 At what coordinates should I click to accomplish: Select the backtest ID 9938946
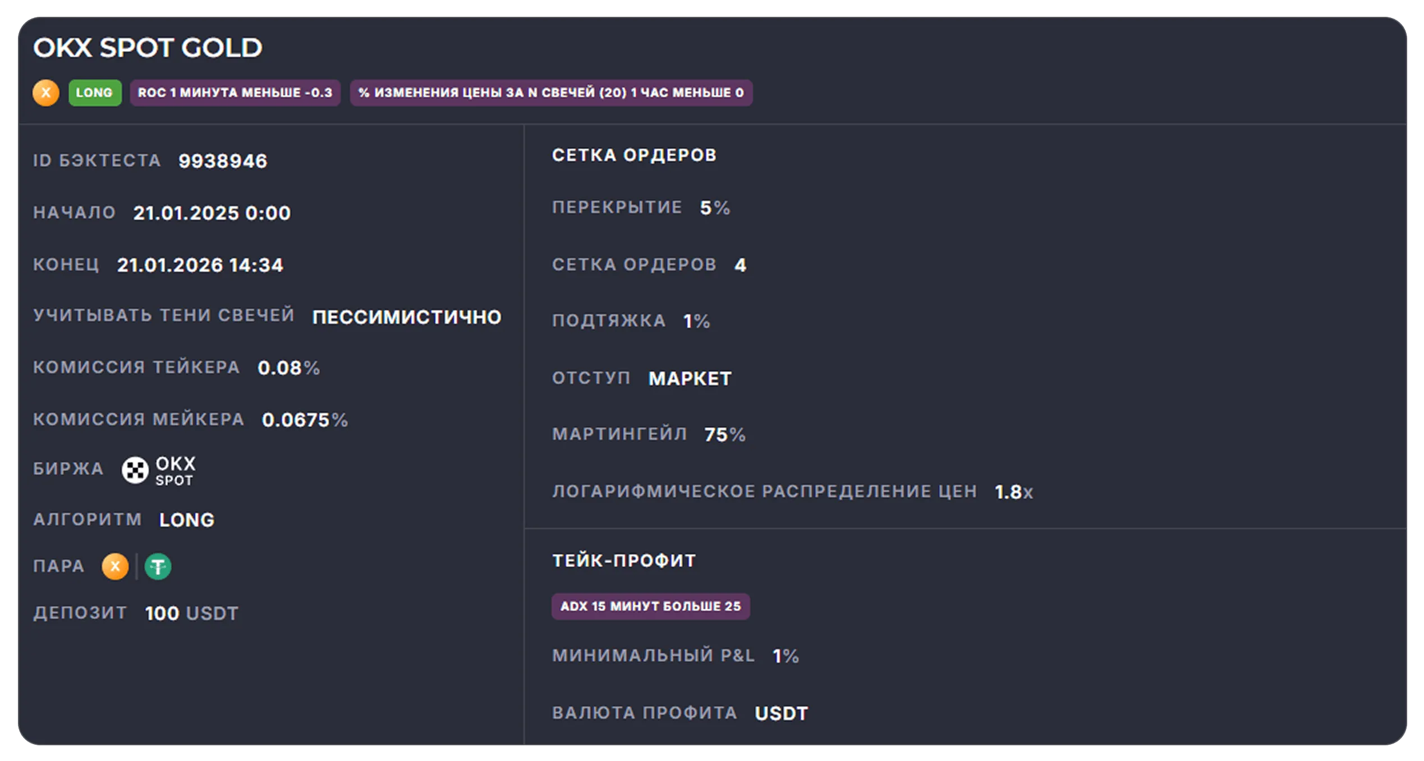[x=223, y=161]
